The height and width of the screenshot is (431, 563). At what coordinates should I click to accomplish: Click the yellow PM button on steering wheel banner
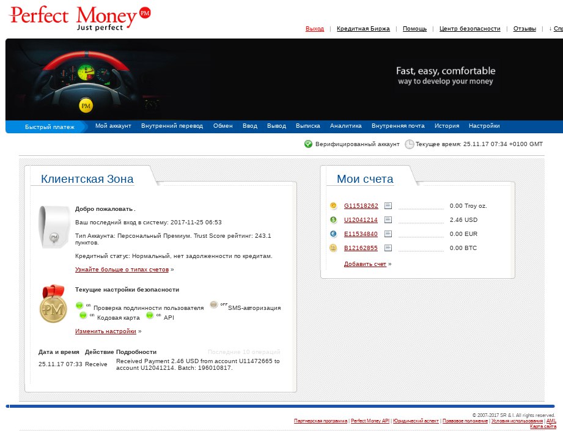click(86, 106)
